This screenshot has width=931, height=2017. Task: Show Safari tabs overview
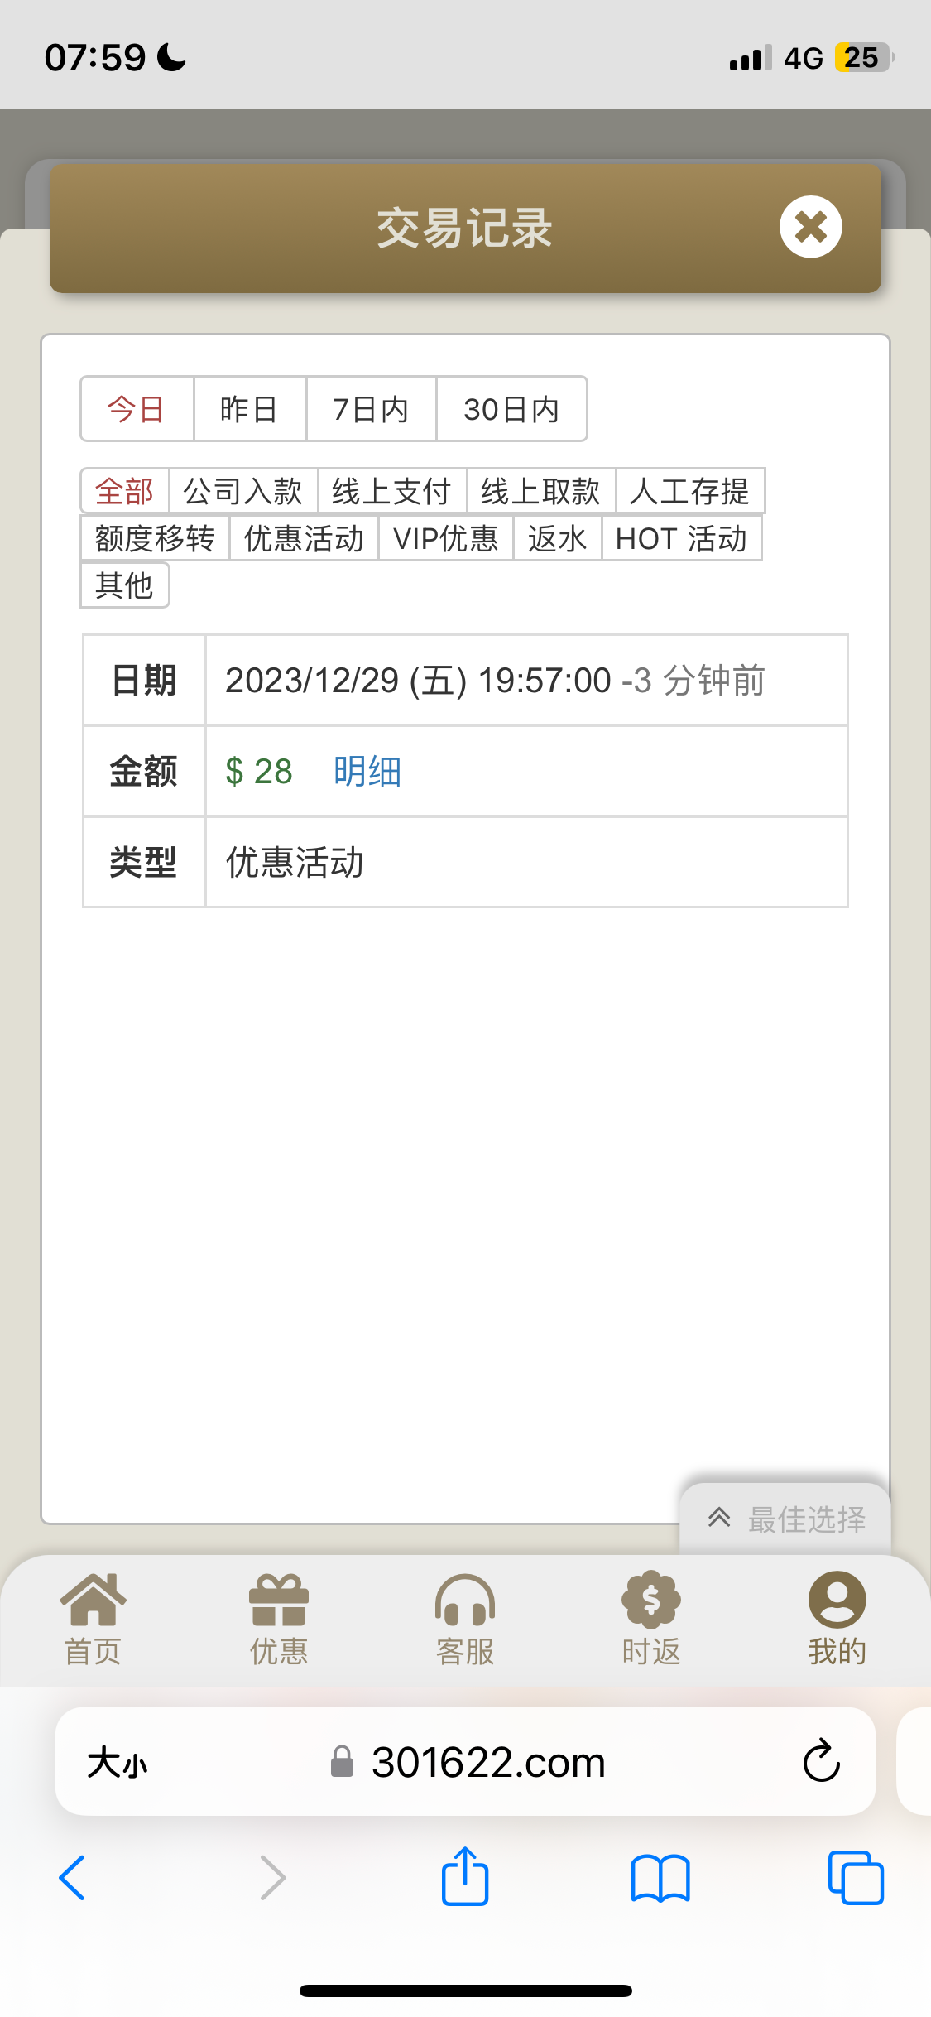(x=856, y=1877)
